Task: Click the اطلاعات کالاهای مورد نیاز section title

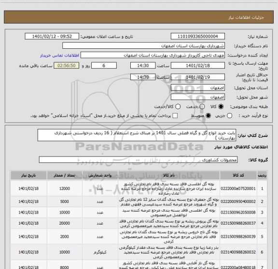Action: click(x=241, y=147)
